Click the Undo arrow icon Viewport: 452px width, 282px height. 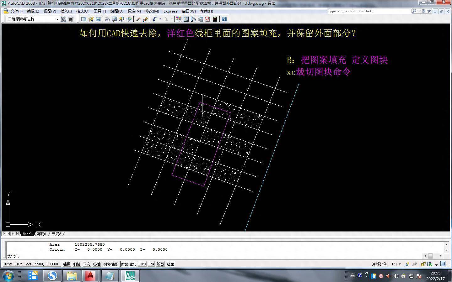[x=154, y=19]
